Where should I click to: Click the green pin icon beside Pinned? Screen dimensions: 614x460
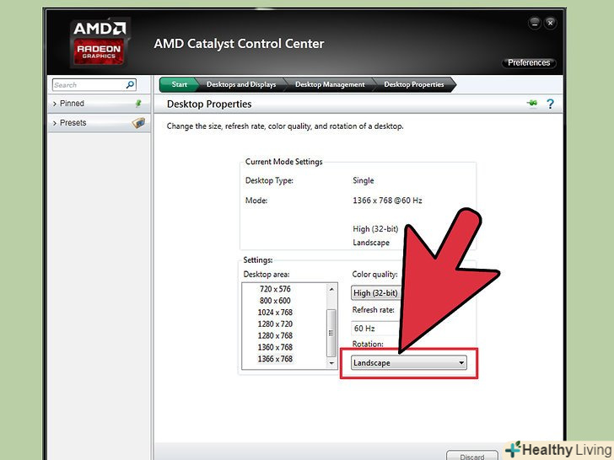point(138,104)
